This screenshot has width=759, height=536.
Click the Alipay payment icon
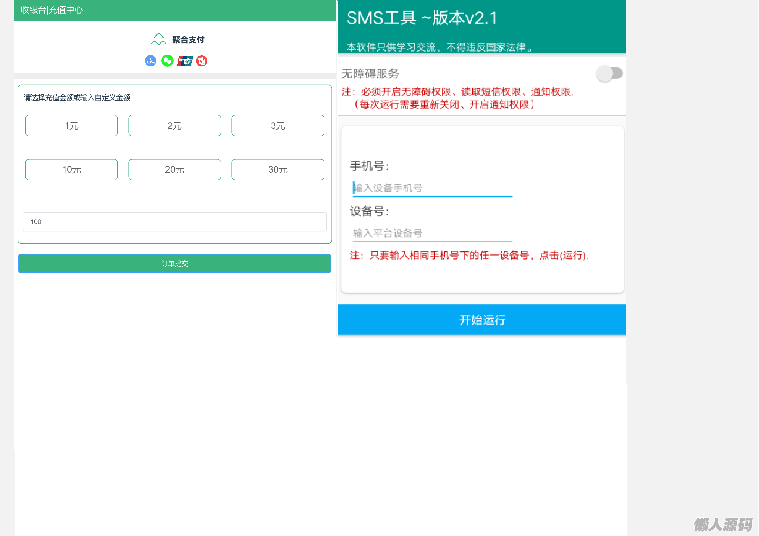click(x=151, y=61)
